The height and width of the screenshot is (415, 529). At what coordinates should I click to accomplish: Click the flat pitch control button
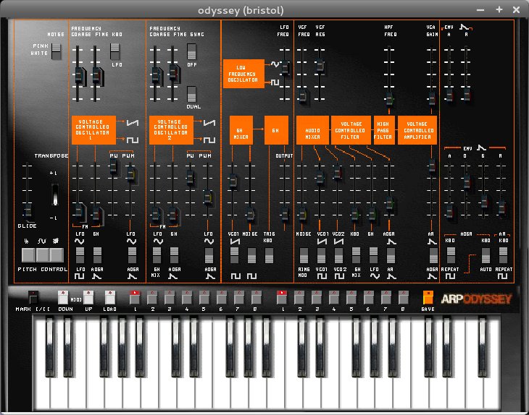[28, 254]
